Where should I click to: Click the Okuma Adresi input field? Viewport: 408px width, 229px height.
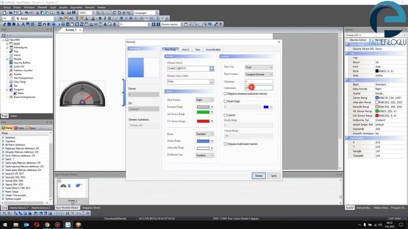click(189, 69)
